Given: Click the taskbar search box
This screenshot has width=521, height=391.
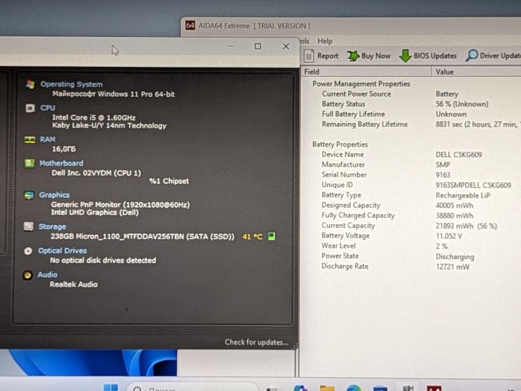Looking at the screenshot, I should (x=193, y=388).
